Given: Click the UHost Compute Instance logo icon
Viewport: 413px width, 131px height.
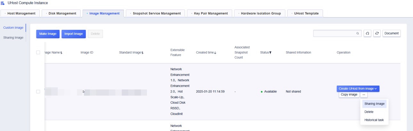Looking at the screenshot, I should tap(3, 3).
